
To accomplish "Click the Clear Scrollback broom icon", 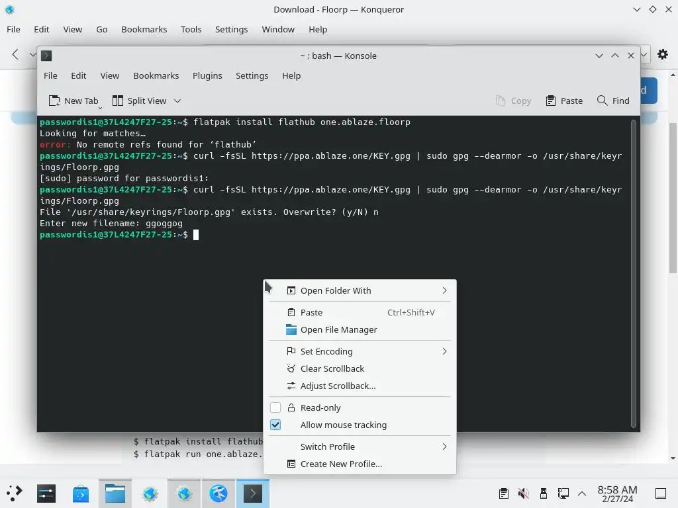I will 291,368.
